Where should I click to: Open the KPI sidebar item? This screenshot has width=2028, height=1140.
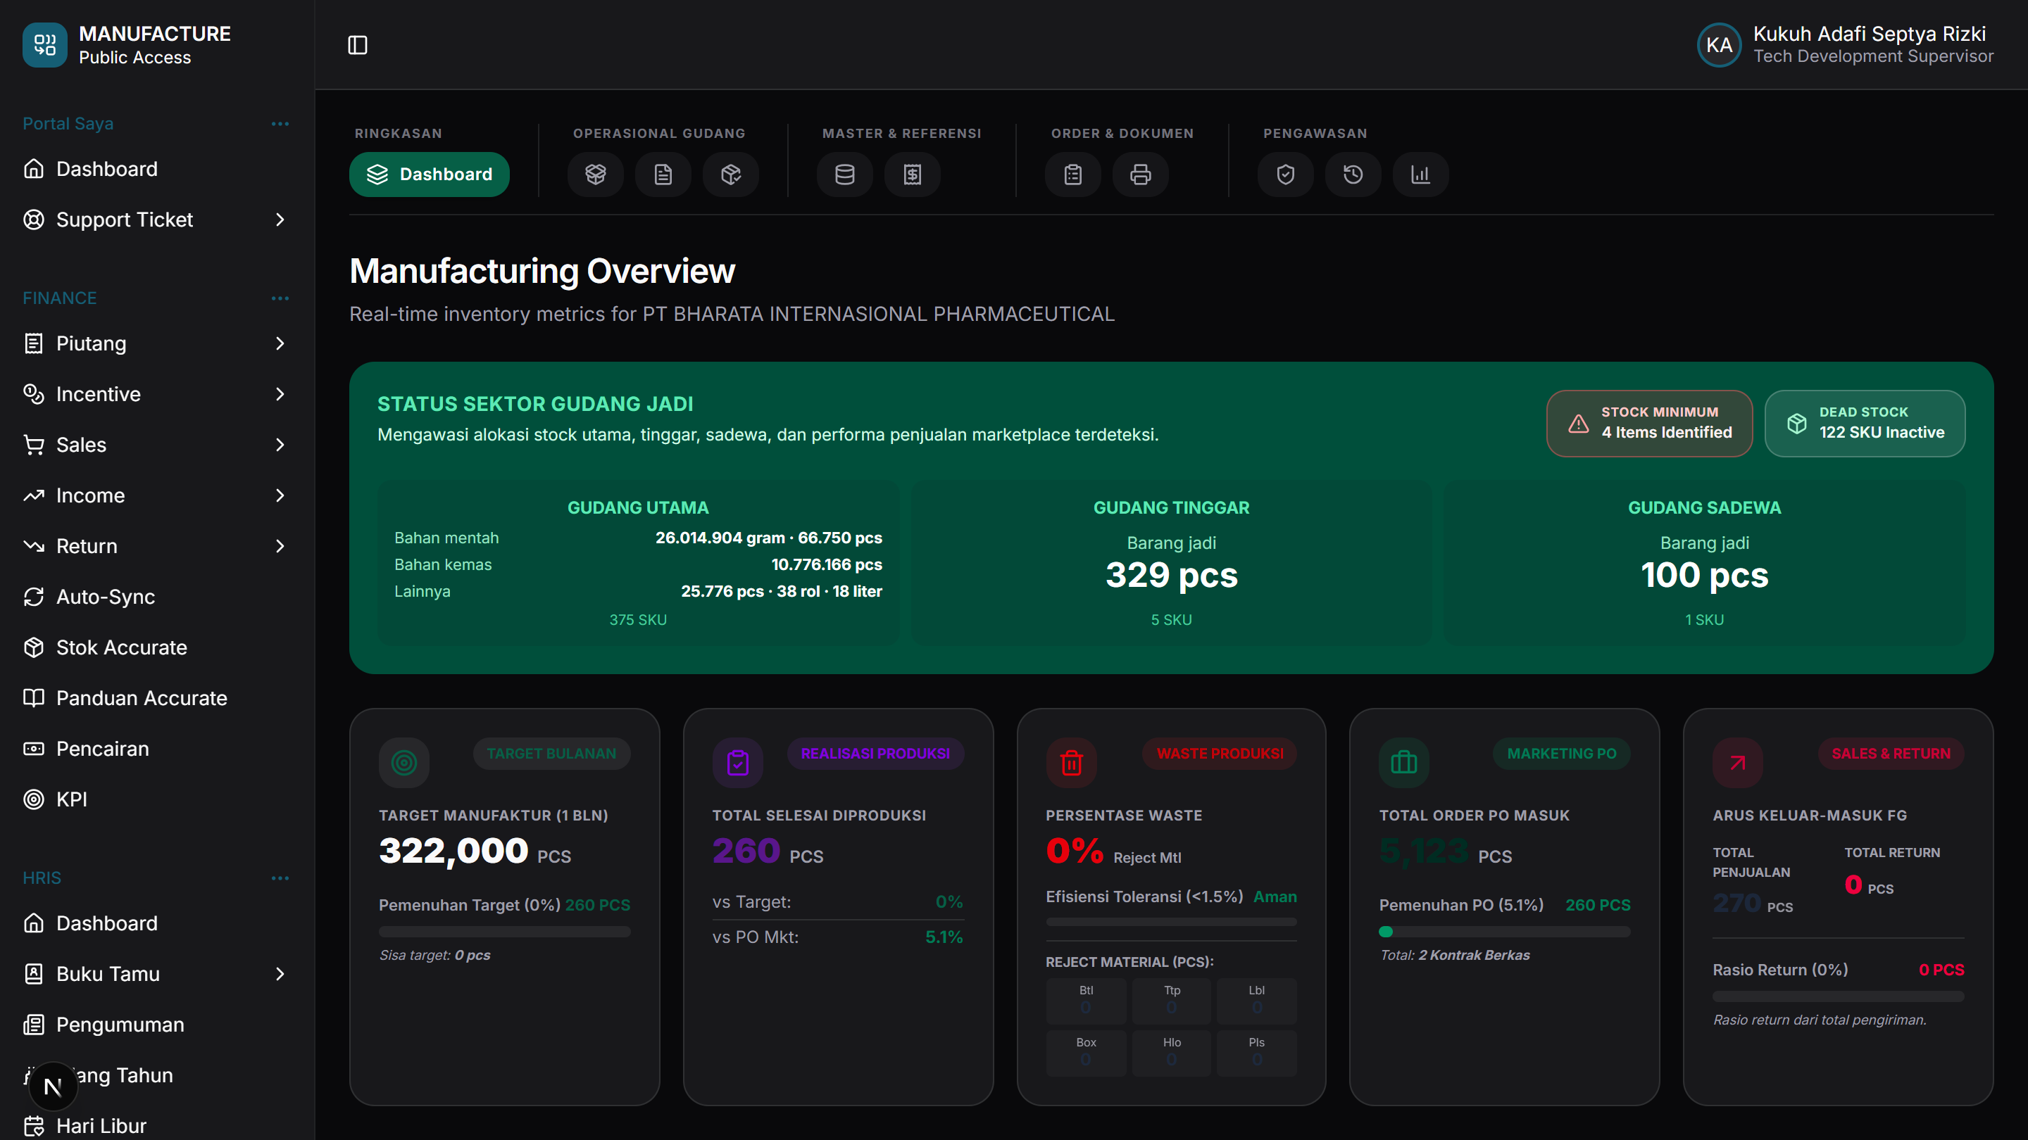[158, 799]
